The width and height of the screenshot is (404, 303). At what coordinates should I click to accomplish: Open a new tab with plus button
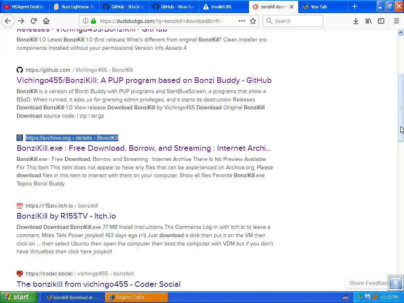pyautogui.click(x=355, y=7)
